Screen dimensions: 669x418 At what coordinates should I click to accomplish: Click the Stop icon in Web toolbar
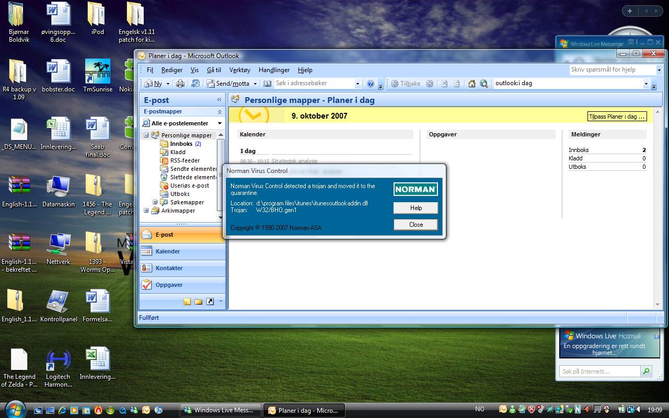pyautogui.click(x=444, y=84)
